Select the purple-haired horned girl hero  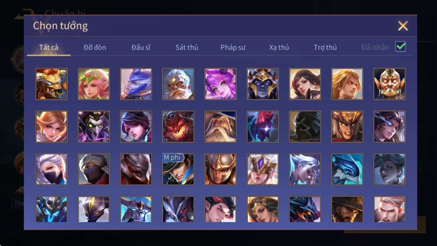pyautogui.click(x=220, y=84)
